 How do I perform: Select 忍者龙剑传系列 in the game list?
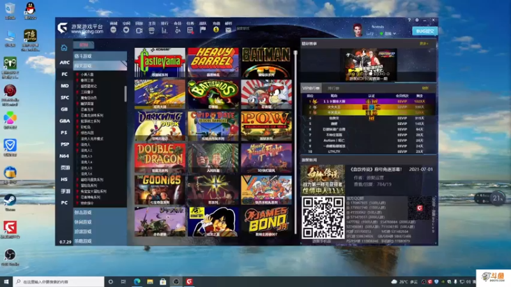click(x=92, y=115)
